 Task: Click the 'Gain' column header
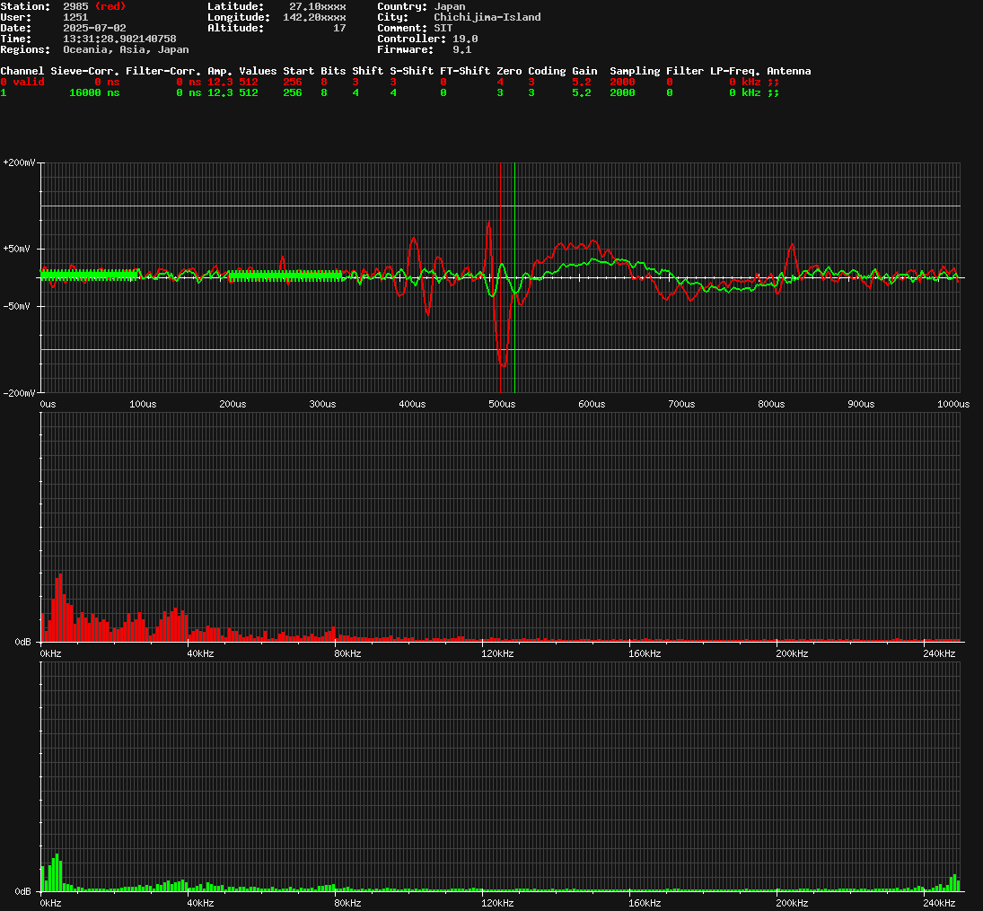pyautogui.click(x=584, y=71)
